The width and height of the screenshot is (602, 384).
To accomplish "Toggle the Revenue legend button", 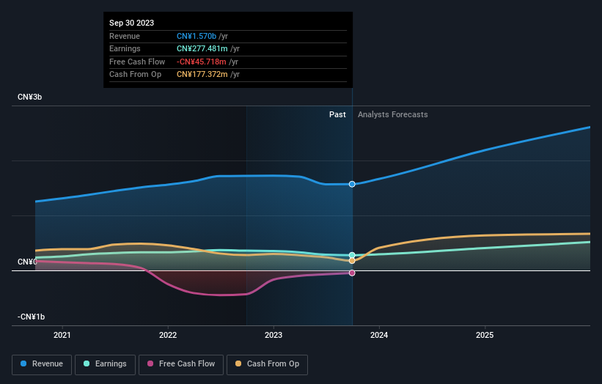I will pos(42,364).
